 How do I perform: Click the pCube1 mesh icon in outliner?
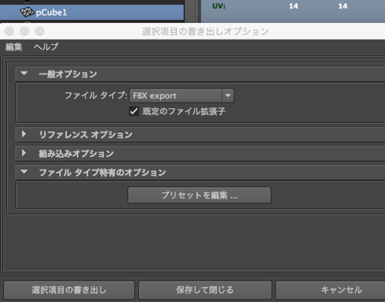(27, 12)
